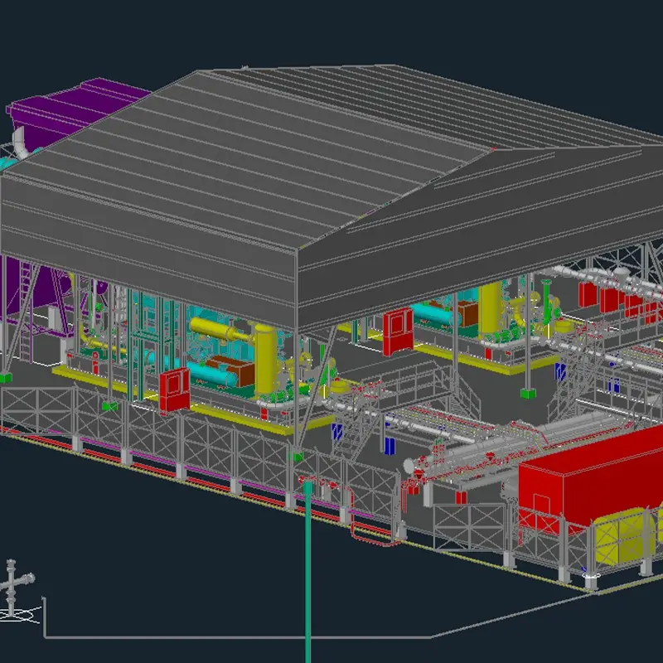Select the red control cabinet at center
Image resolution: width=663 pixels, height=663 pixels.
point(396,327)
